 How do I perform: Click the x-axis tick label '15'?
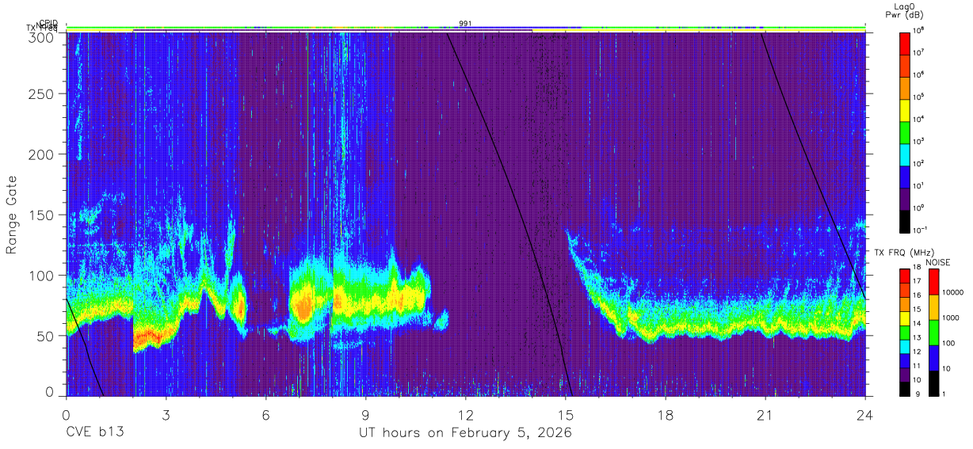(566, 414)
